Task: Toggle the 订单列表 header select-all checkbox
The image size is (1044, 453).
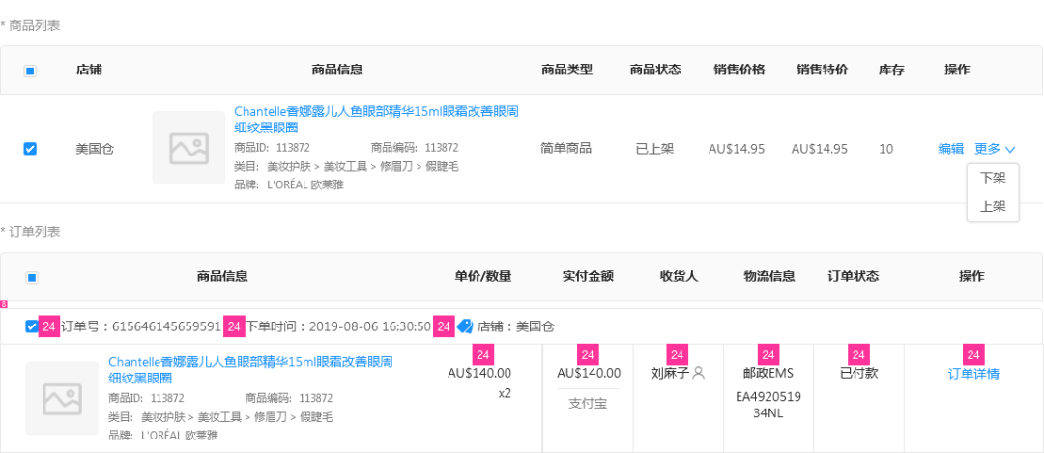Action: coord(32,277)
